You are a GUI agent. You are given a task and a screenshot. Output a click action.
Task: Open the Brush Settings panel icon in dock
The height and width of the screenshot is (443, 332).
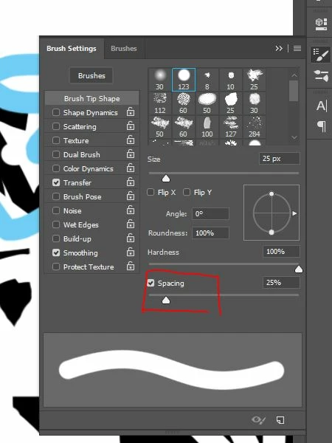[x=321, y=55]
